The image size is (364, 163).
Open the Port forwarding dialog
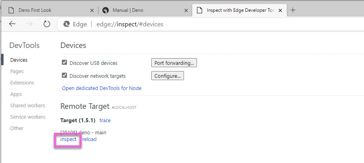(x=174, y=62)
